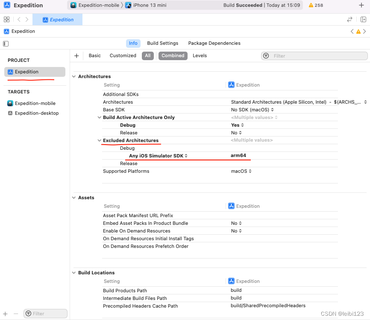The width and height of the screenshot is (370, 320).
Task: Select the Excluded Architectures Release row
Action: tap(220, 163)
